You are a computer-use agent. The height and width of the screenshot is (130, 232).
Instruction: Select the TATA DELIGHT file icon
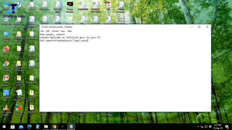(x=19, y=95)
